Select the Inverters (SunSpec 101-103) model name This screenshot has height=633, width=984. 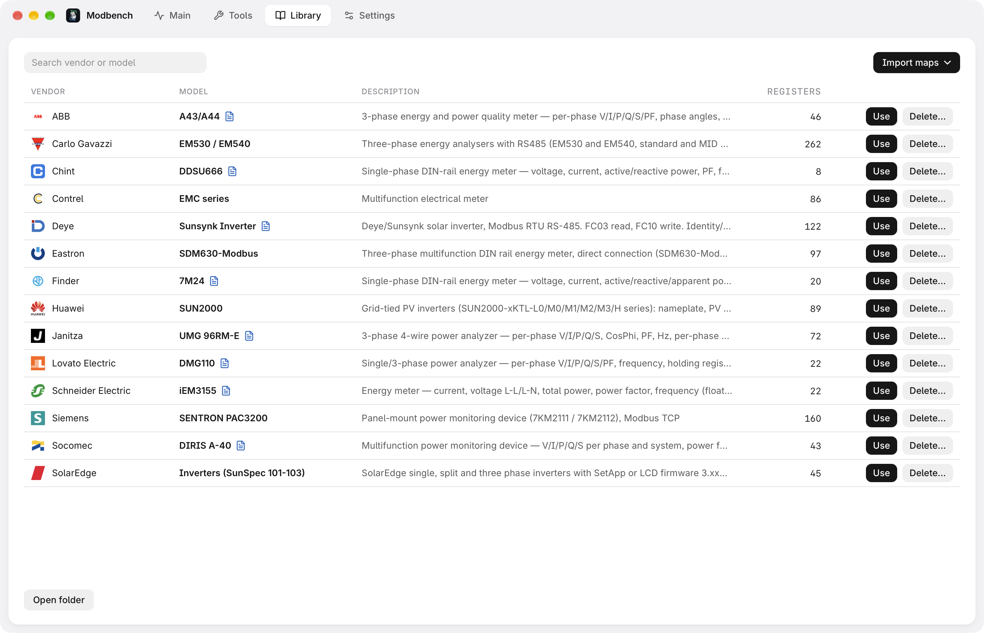point(242,473)
